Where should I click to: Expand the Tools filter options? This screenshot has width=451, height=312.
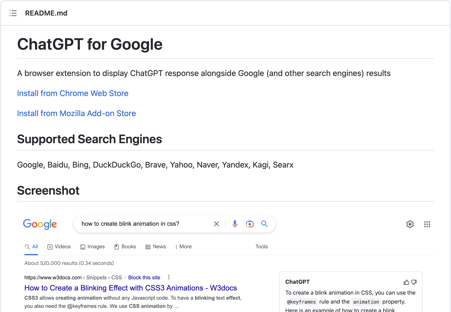point(261,247)
